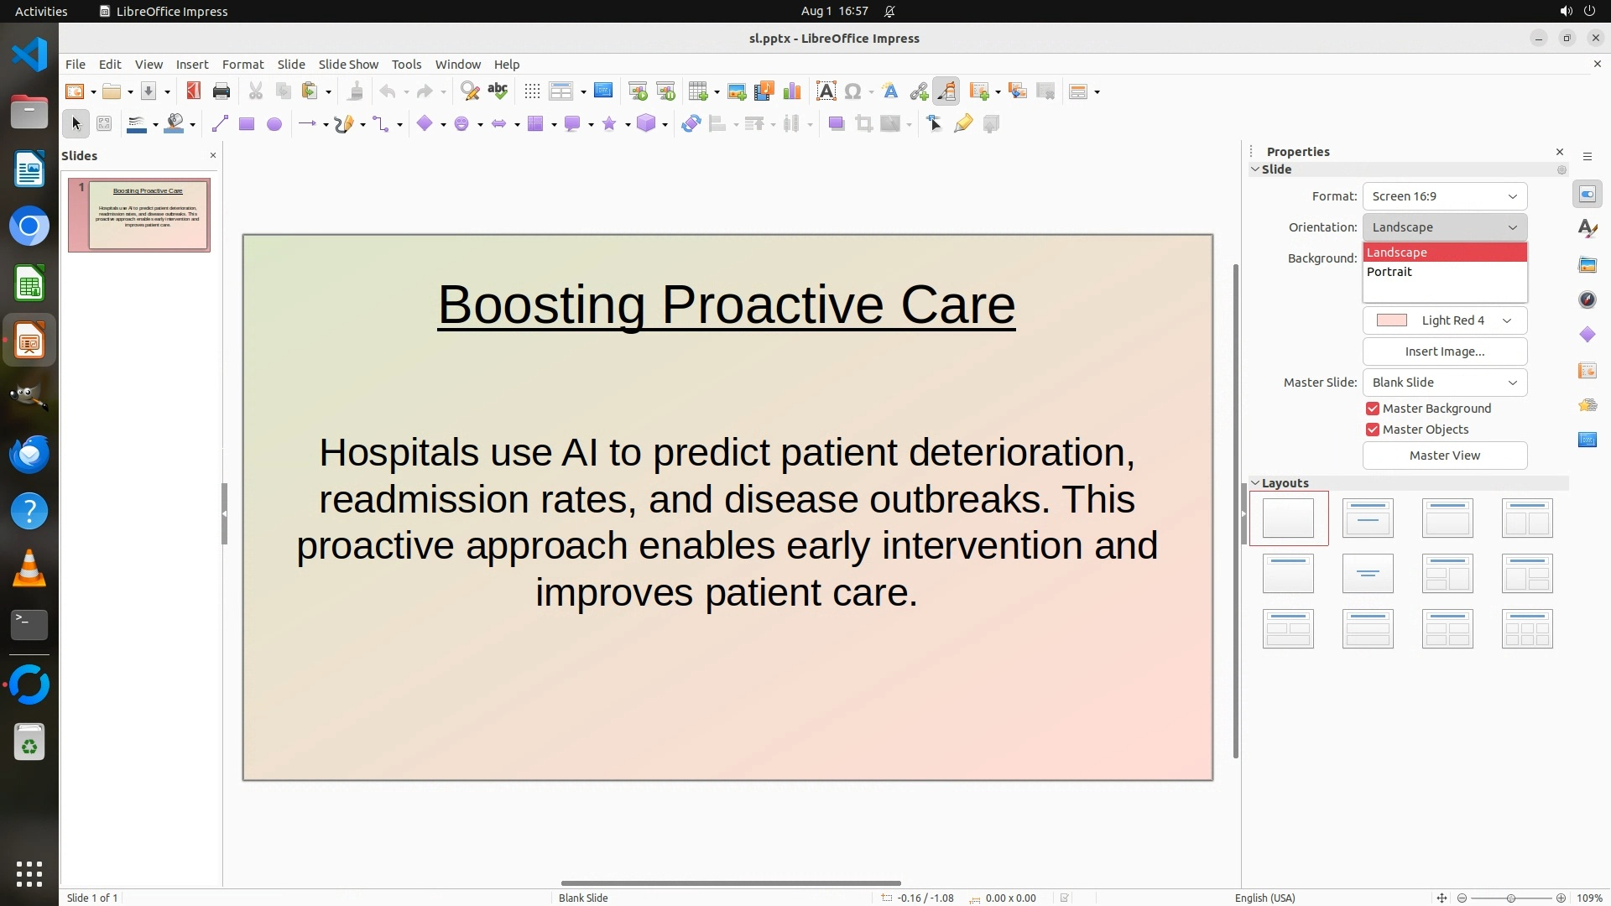Select the Ellipse drawing tool
Viewport: 1611px width, 906px height.
[274, 124]
